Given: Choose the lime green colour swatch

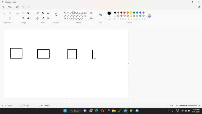Looking at the screenshot, I should tap(134, 16).
